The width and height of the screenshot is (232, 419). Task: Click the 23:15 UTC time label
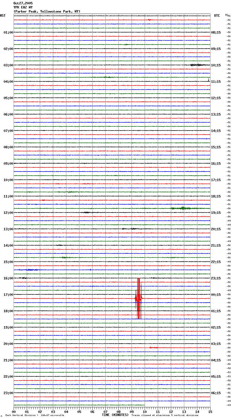[216, 278]
